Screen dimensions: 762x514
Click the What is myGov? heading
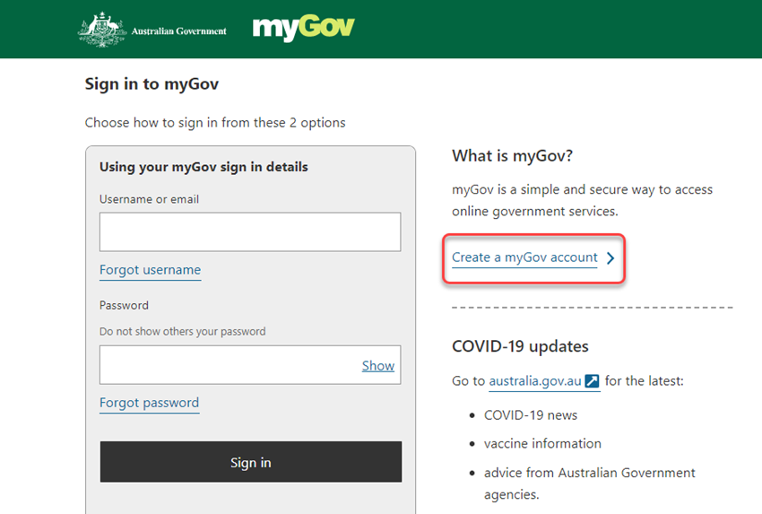tap(512, 155)
